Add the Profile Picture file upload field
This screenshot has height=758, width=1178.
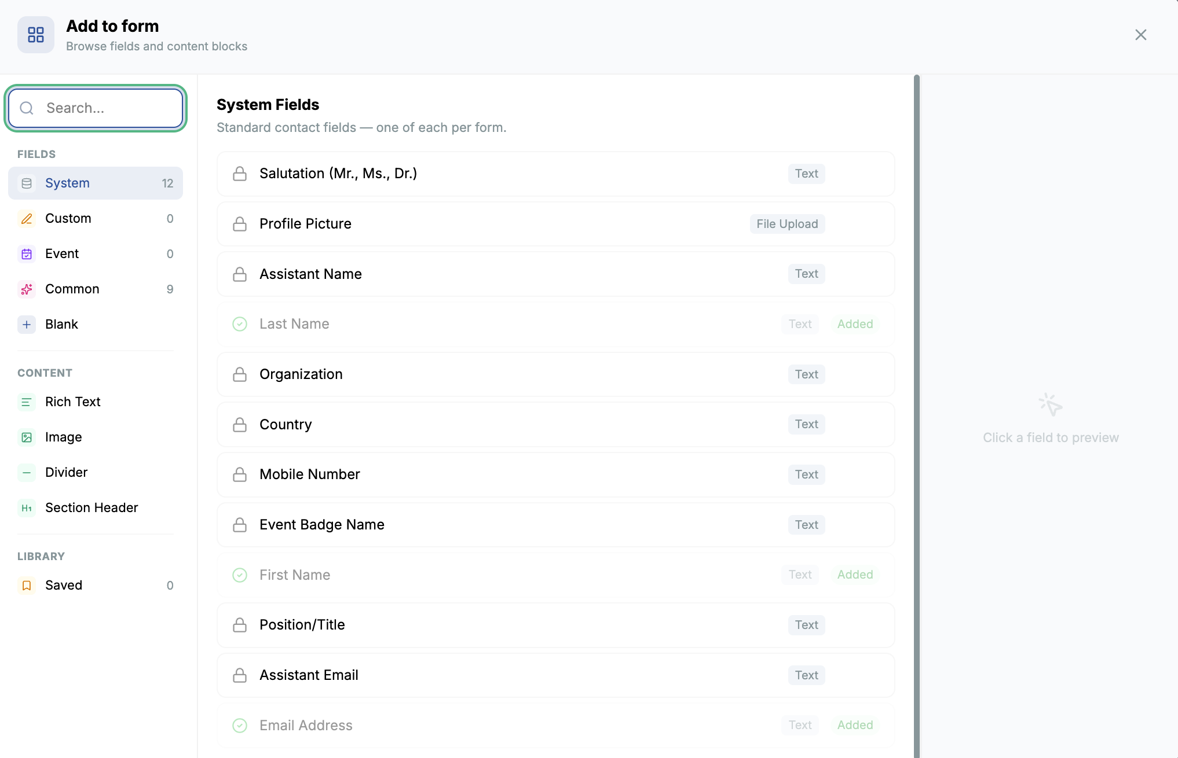[556, 224]
